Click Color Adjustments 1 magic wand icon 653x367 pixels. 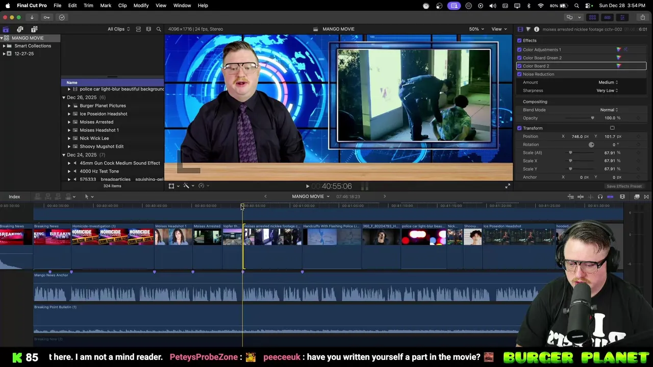(x=626, y=49)
